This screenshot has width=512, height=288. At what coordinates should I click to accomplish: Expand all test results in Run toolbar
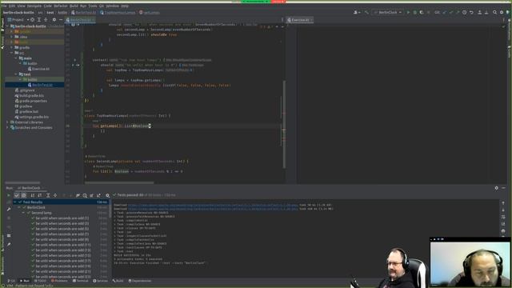(48, 195)
